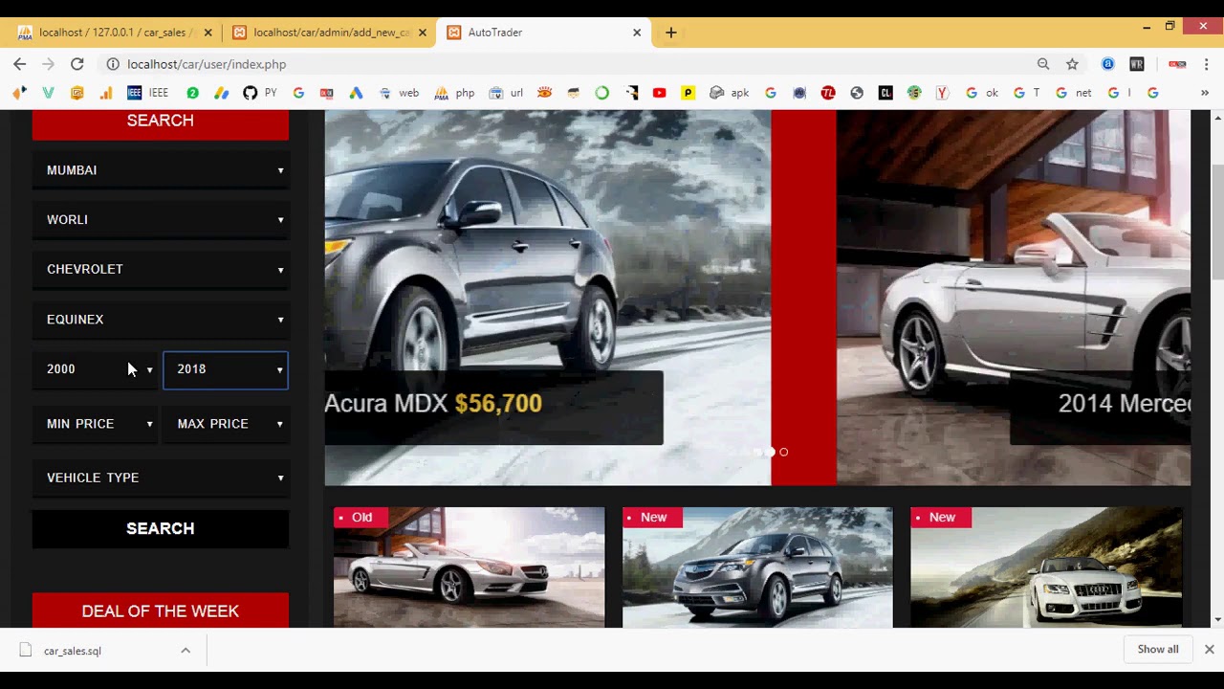Close the AutoTrader tab
The width and height of the screenshot is (1224, 689).
pos(637,33)
